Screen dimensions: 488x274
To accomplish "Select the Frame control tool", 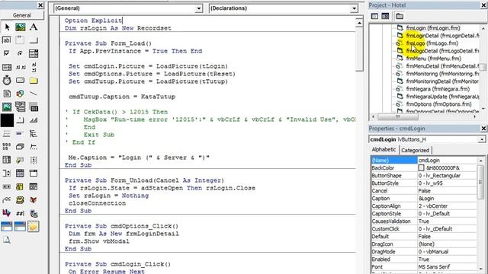I will click(x=21, y=40).
